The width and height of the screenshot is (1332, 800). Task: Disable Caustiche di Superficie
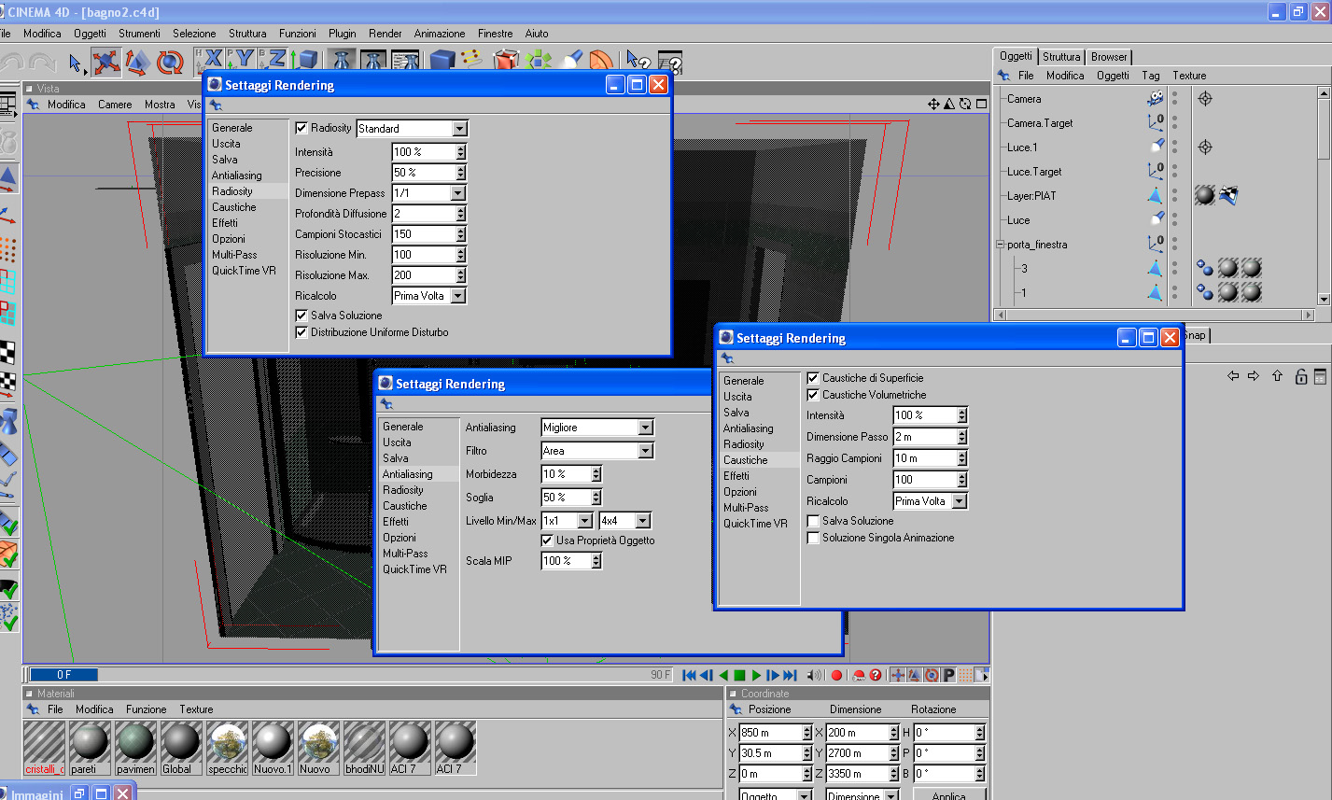(813, 378)
